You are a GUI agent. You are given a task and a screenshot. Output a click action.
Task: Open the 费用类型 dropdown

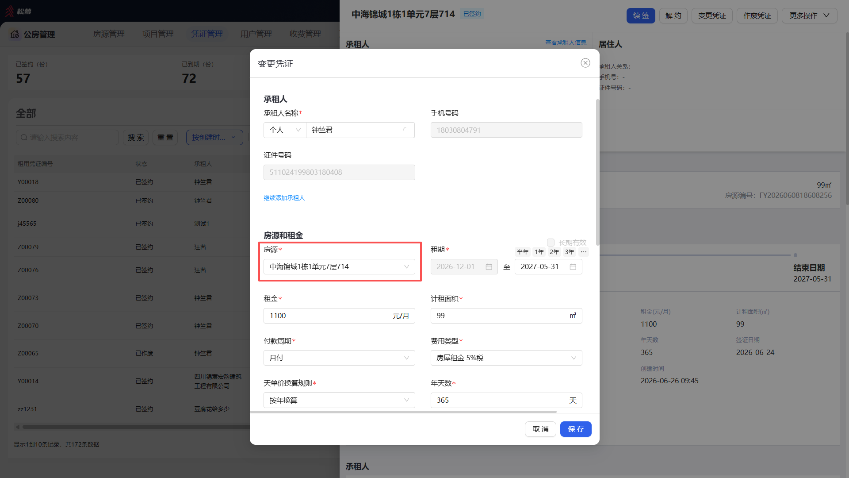coord(506,358)
